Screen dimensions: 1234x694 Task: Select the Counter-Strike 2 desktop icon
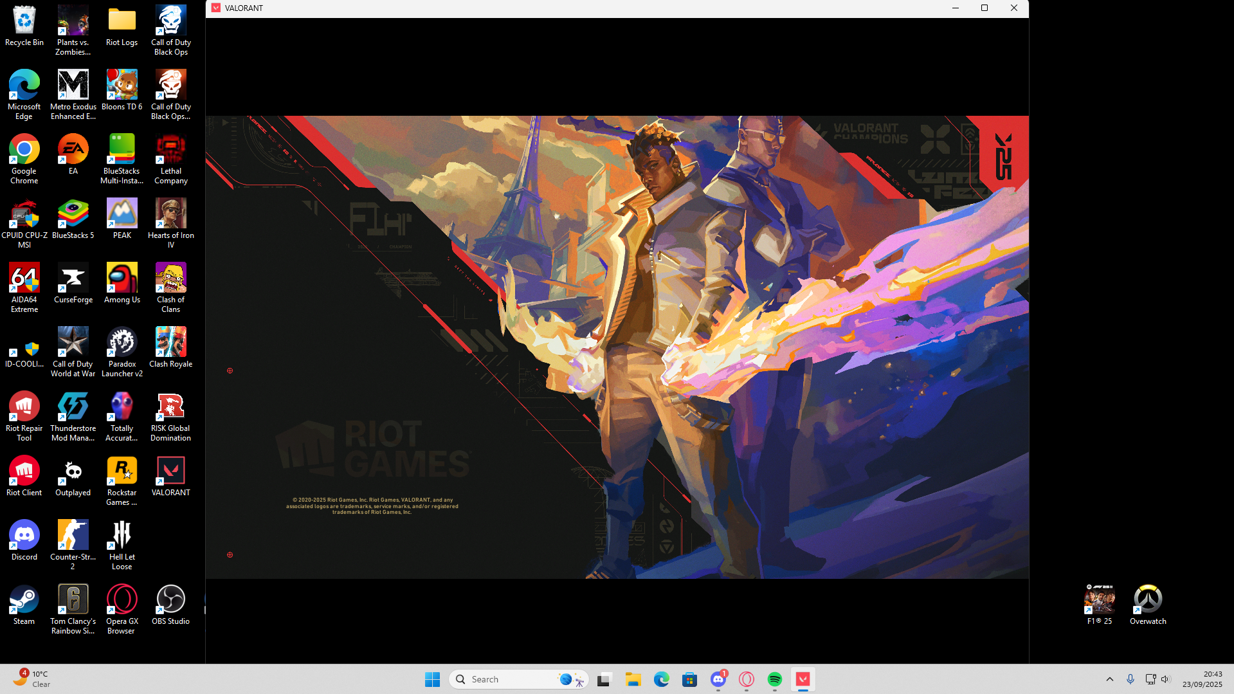coord(73,545)
